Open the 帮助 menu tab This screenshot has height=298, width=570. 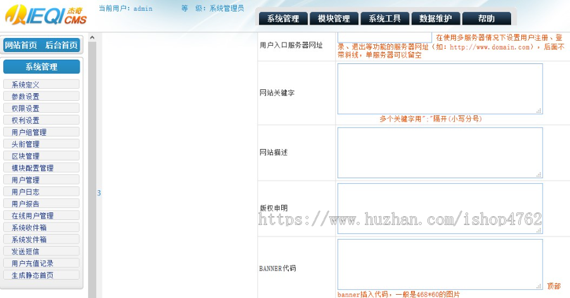click(486, 19)
